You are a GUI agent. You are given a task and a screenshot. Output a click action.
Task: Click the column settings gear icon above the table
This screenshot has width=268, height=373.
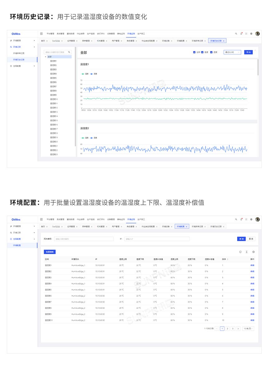point(252,252)
